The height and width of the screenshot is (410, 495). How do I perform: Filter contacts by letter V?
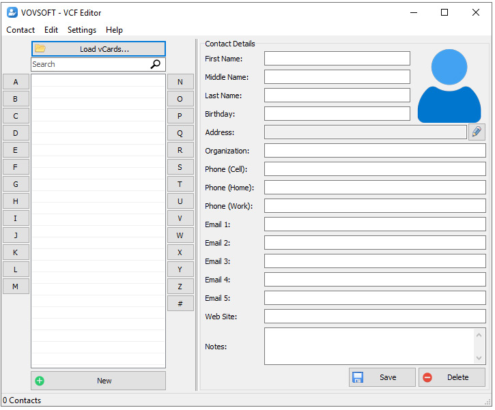pyautogui.click(x=180, y=218)
